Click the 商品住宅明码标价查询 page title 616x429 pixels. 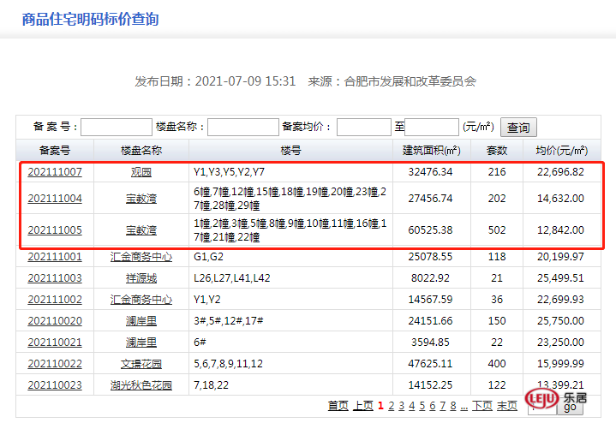[x=90, y=19]
